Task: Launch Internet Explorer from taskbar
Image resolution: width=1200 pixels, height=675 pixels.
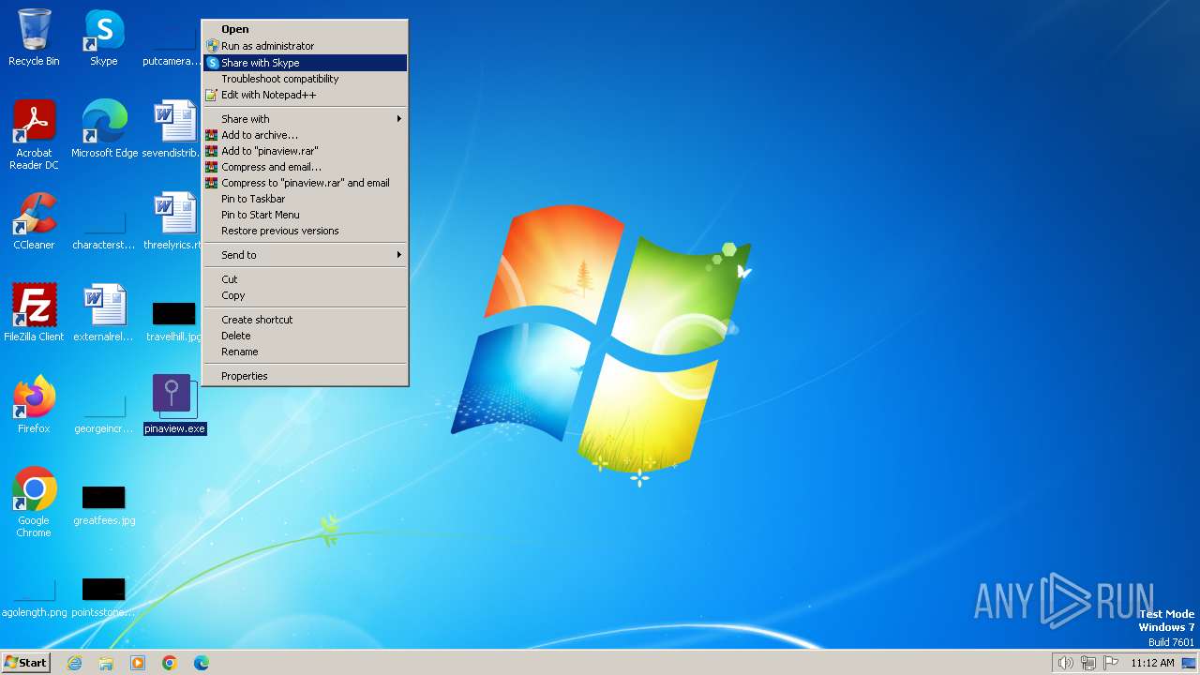Action: 74,663
